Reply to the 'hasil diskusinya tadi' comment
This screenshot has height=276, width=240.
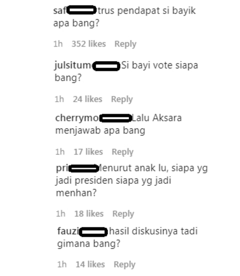[x=124, y=264]
